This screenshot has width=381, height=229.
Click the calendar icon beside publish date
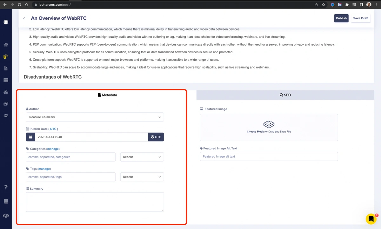click(x=30, y=137)
